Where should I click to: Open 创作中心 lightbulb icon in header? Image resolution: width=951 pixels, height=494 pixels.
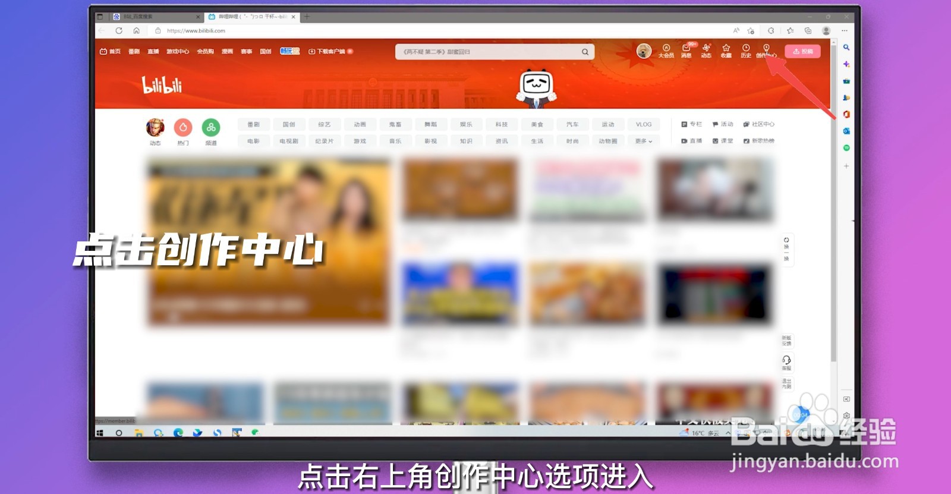point(766,51)
